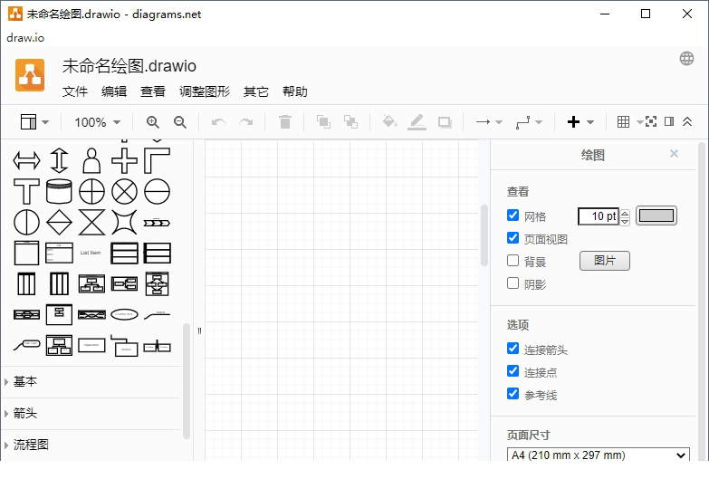Expand the 基本 shapes section
The image size is (709, 479).
click(x=91, y=382)
